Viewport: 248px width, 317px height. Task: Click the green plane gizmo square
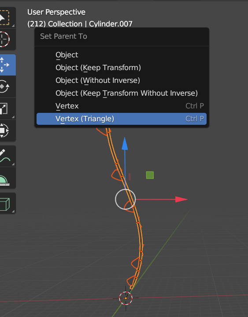(x=150, y=175)
